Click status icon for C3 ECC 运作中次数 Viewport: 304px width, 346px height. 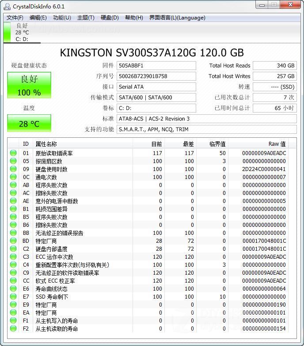point(13,257)
